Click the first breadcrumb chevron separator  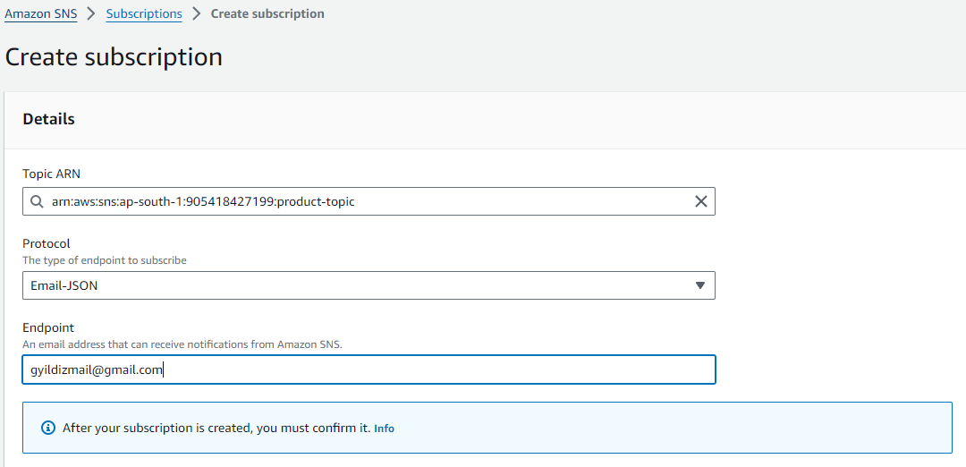tap(91, 14)
